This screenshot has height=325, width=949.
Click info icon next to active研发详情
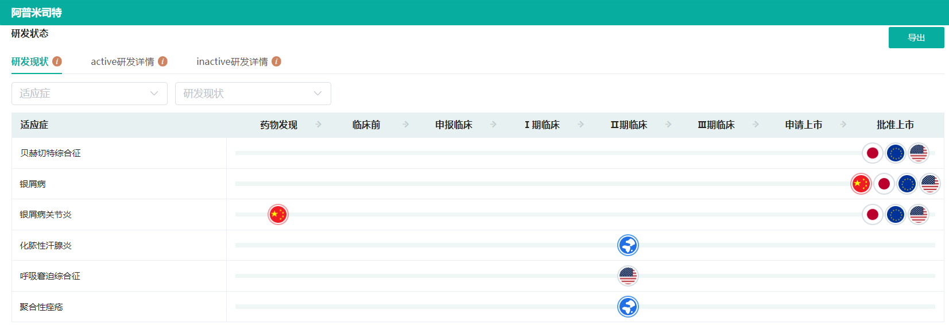coord(162,61)
